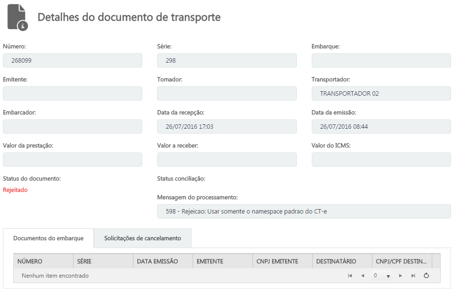Click the document info icon in header
Image resolution: width=455 pixels, height=291 pixels.
coord(17,17)
